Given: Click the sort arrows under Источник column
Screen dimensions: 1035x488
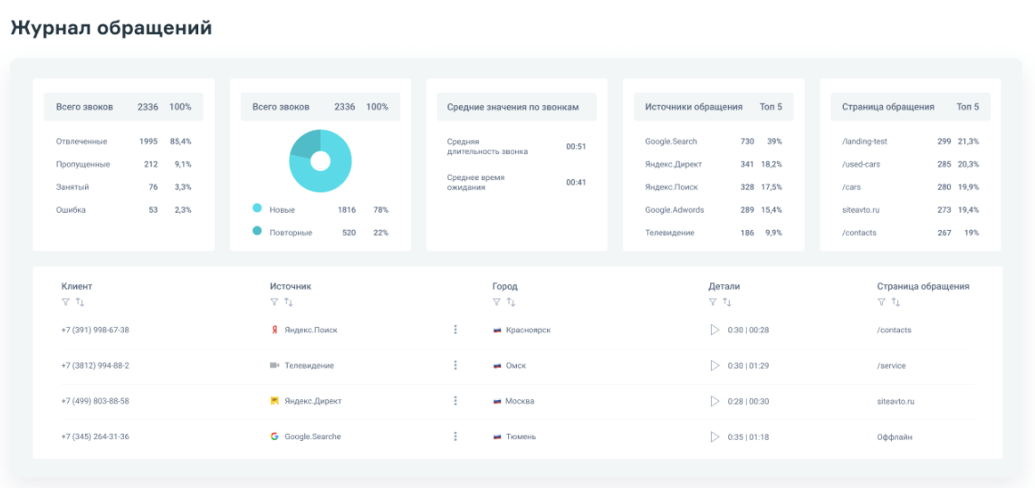Looking at the screenshot, I should 289,301.
